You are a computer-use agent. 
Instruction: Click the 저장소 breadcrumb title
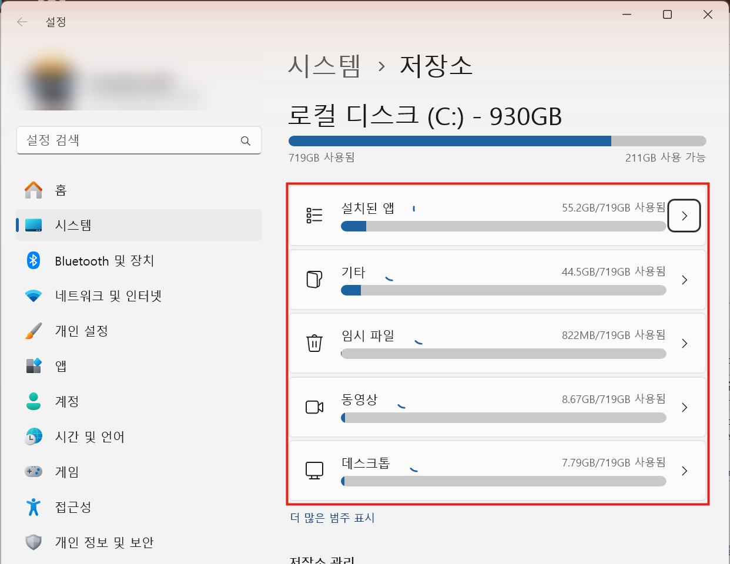tap(436, 66)
